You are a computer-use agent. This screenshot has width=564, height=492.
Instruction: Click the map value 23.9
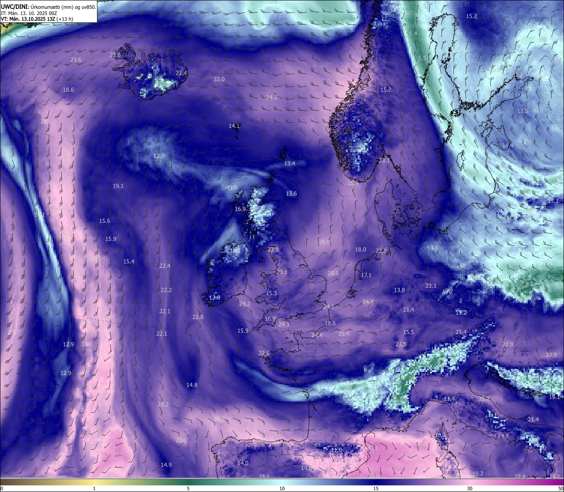click(551, 355)
